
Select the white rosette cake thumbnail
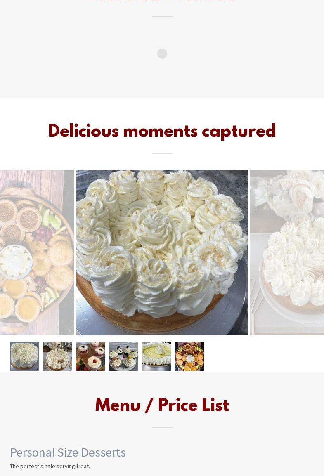24,356
